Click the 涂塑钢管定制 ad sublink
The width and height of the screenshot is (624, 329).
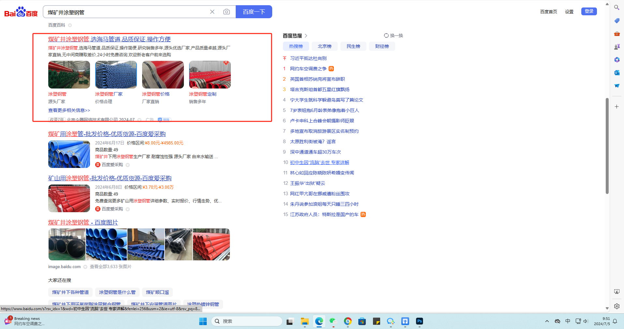(x=203, y=94)
